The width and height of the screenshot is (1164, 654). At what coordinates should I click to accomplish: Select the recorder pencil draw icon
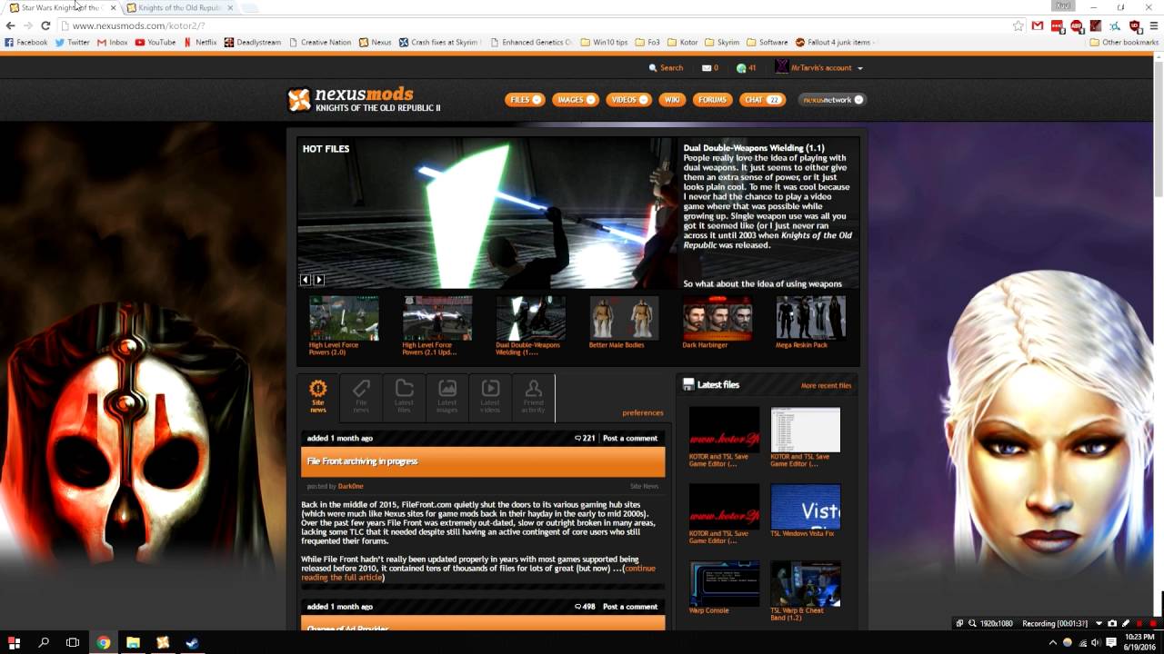1126,624
